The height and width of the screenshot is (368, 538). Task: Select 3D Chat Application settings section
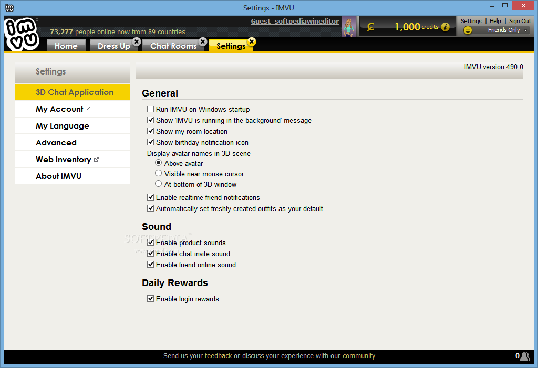point(73,92)
